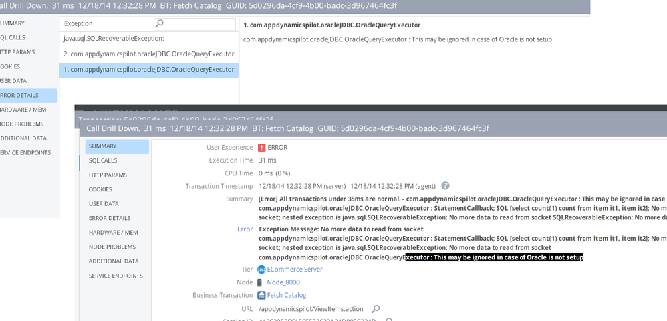The width and height of the screenshot is (667, 321).
Task: Click the red ERROR user experience icon
Action: pos(261,148)
